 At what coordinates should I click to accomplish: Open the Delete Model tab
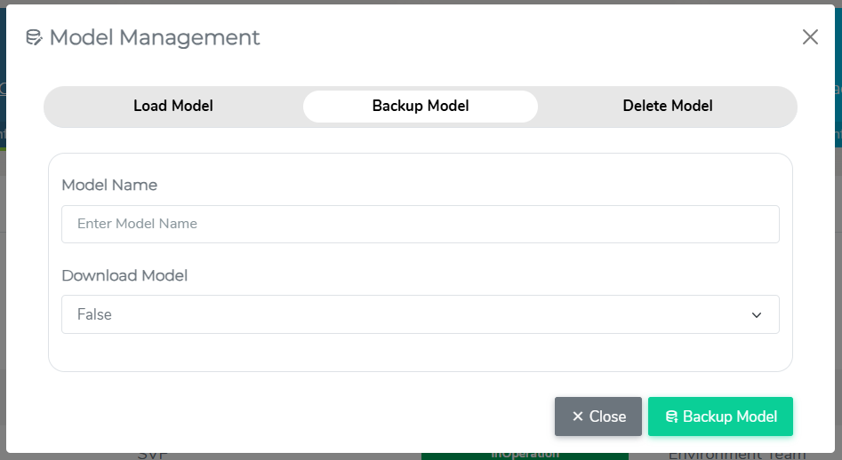point(668,106)
